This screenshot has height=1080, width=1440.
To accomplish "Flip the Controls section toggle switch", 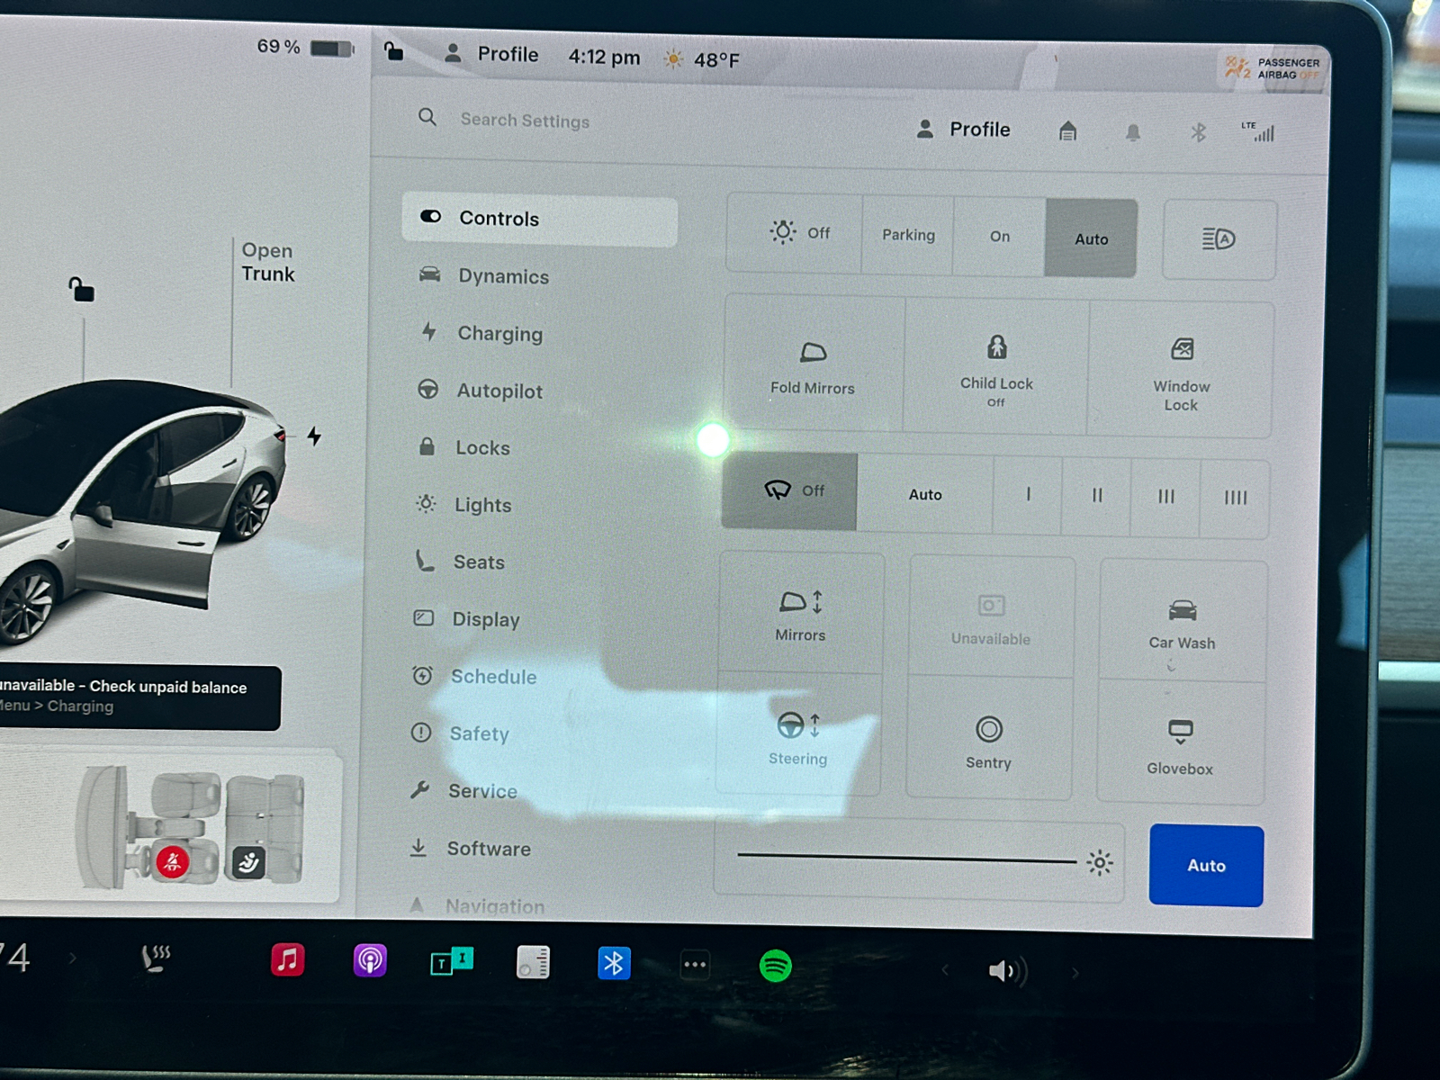I will pos(430,217).
